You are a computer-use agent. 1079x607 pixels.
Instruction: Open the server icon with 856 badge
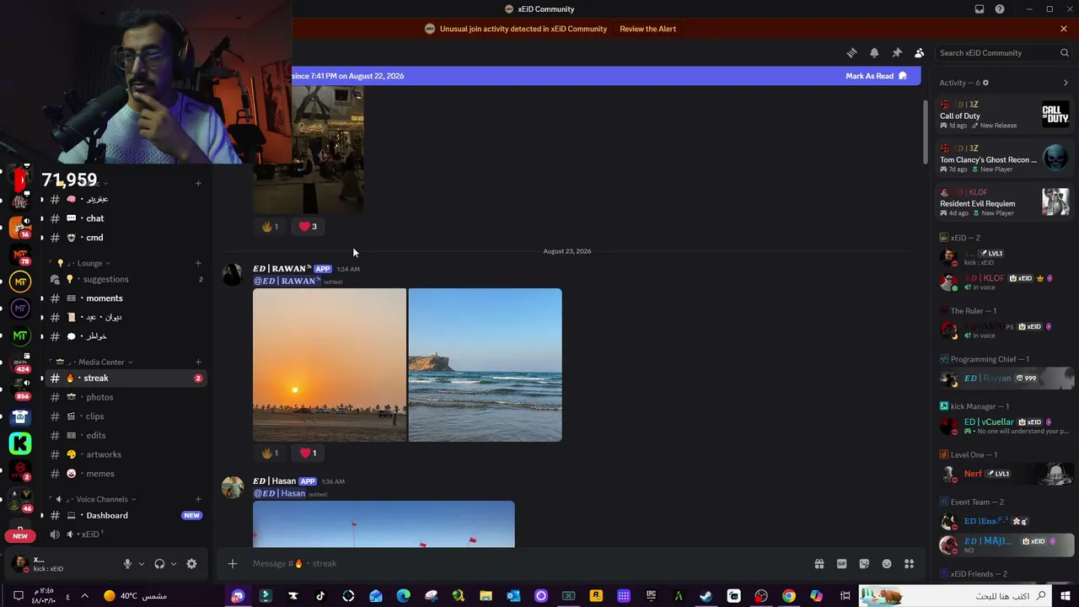click(x=20, y=389)
